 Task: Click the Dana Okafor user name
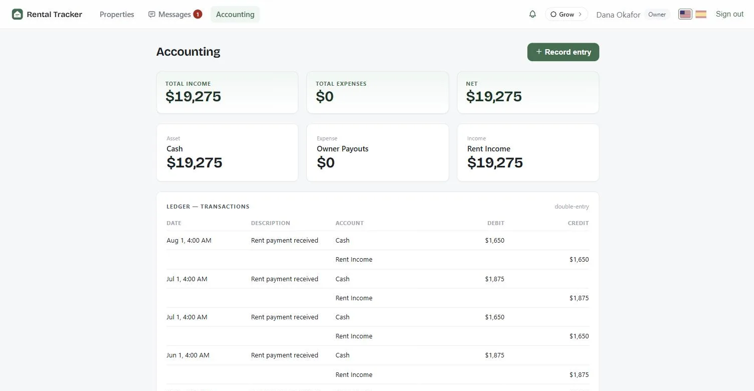[x=618, y=15]
